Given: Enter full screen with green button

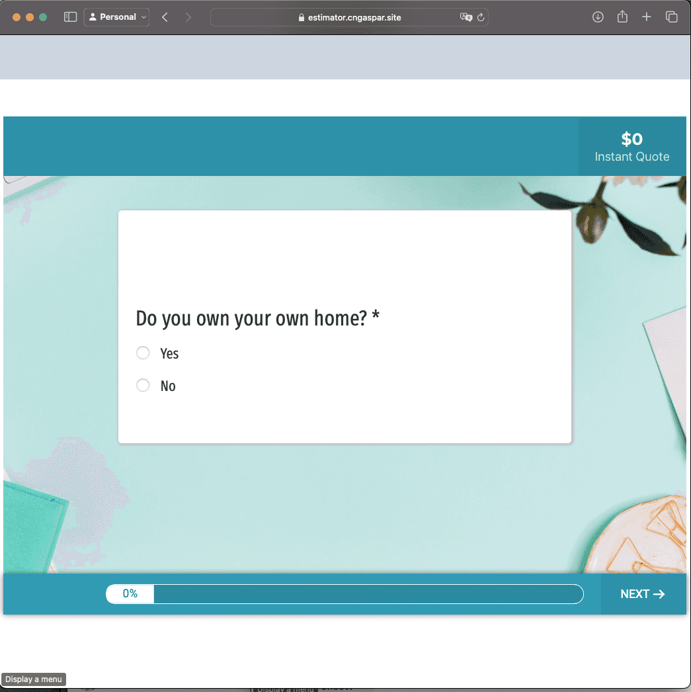Looking at the screenshot, I should [x=43, y=17].
